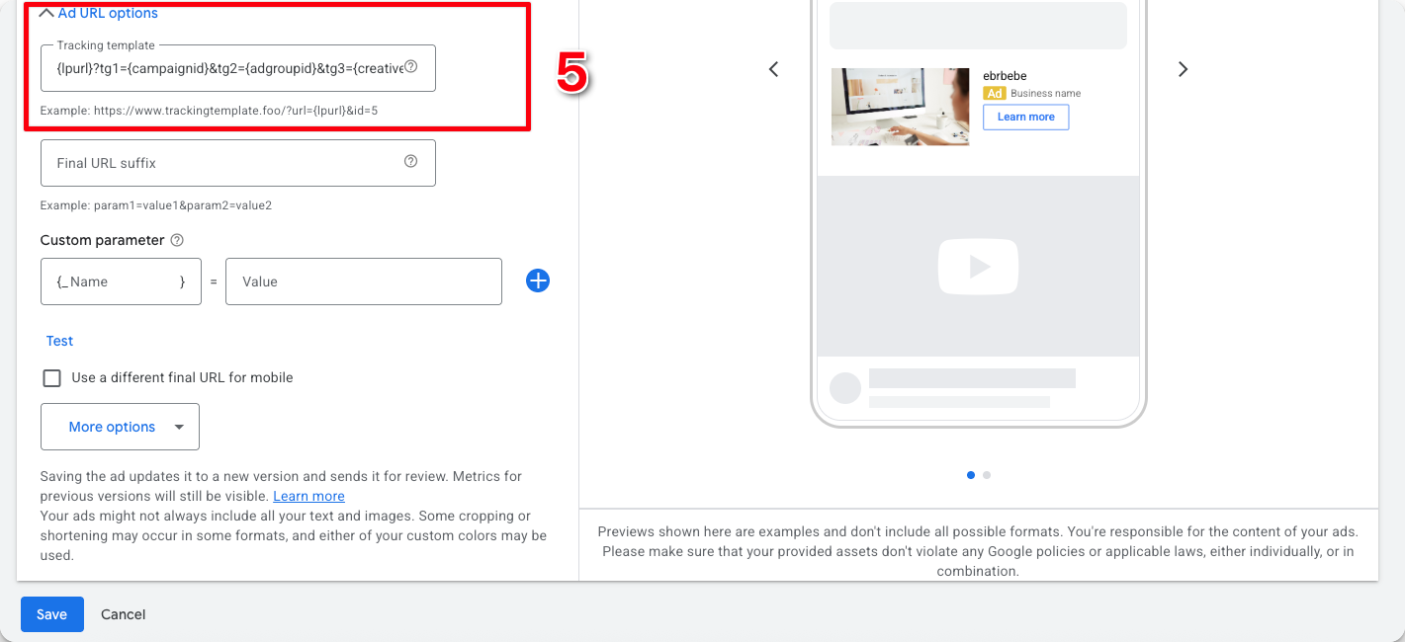Add another custom parameter with plus icon
Image resolution: width=1405 pixels, height=642 pixels.
pos(538,281)
